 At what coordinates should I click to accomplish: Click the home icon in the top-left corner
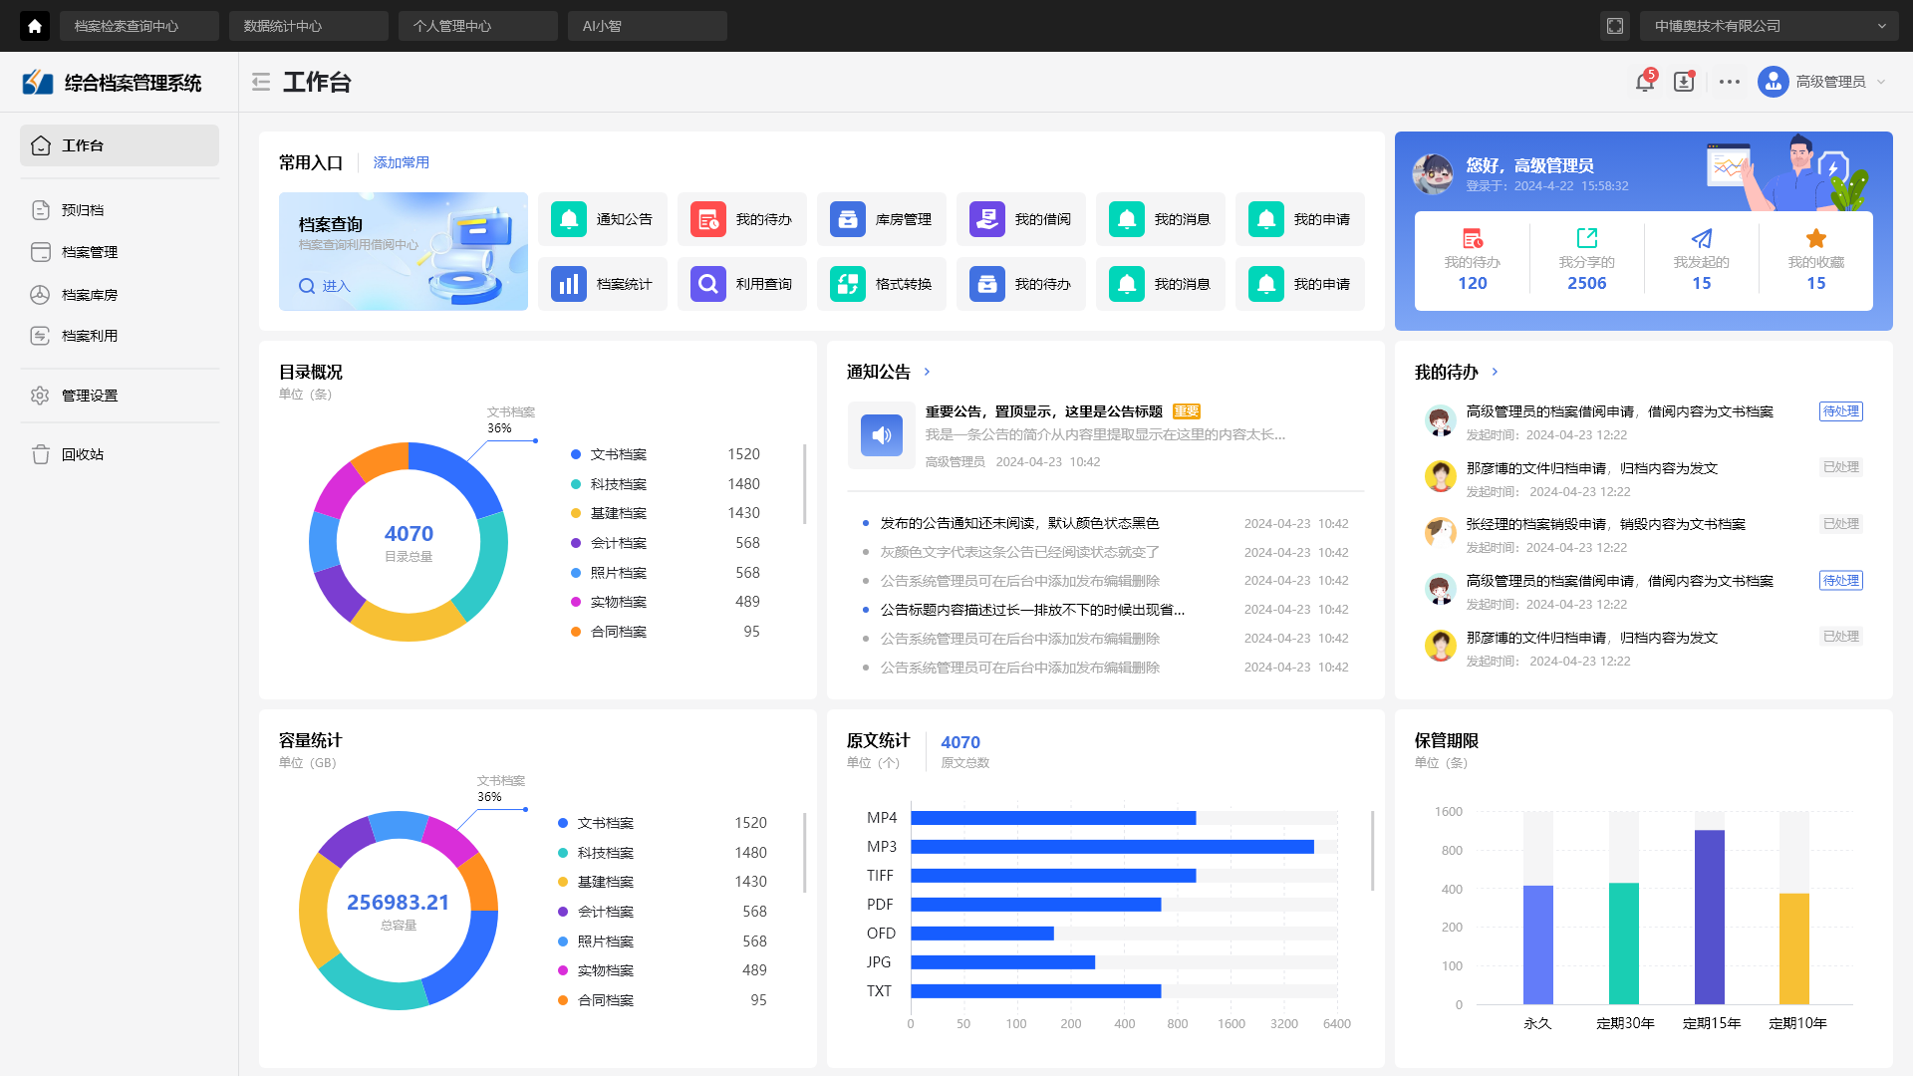[x=34, y=25]
